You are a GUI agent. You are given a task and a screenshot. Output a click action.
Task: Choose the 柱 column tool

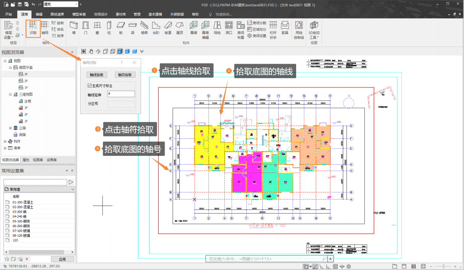(109, 27)
